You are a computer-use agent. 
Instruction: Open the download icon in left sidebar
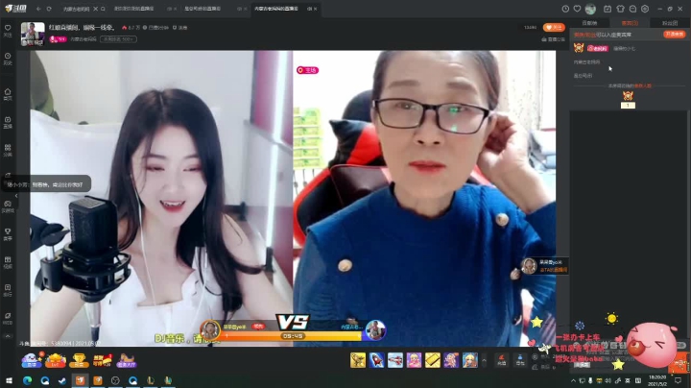click(8, 290)
